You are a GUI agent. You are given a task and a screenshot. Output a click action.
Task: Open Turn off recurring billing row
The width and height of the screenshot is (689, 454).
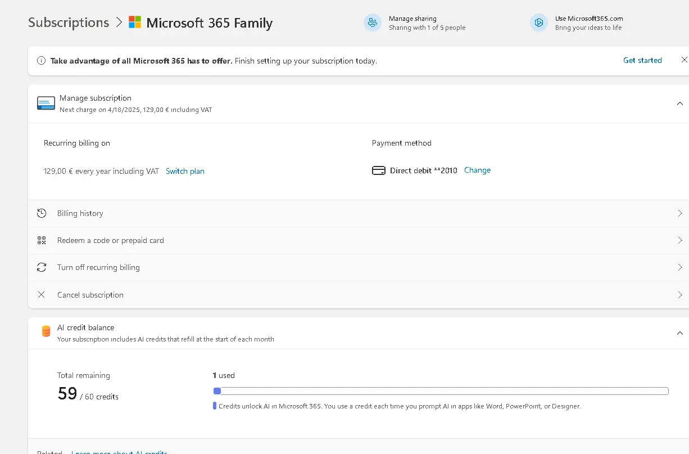pos(359,267)
